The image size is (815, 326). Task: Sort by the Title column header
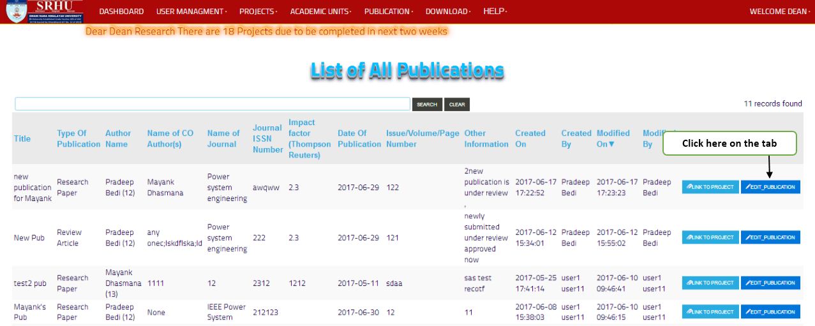point(22,138)
